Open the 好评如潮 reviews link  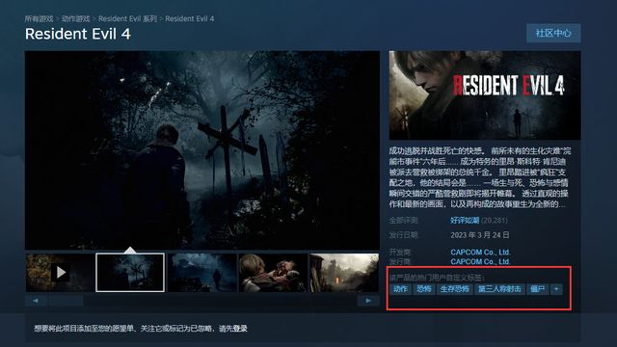pos(465,221)
